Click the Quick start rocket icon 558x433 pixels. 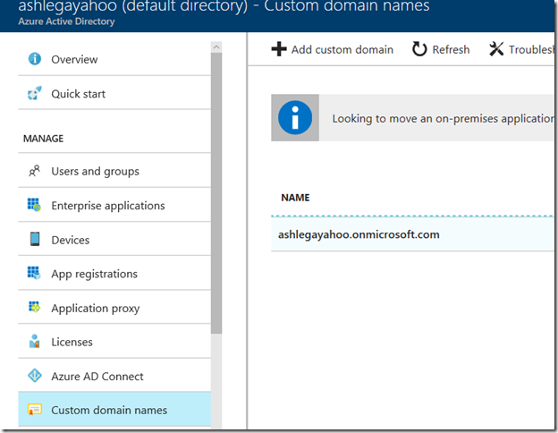(x=35, y=93)
